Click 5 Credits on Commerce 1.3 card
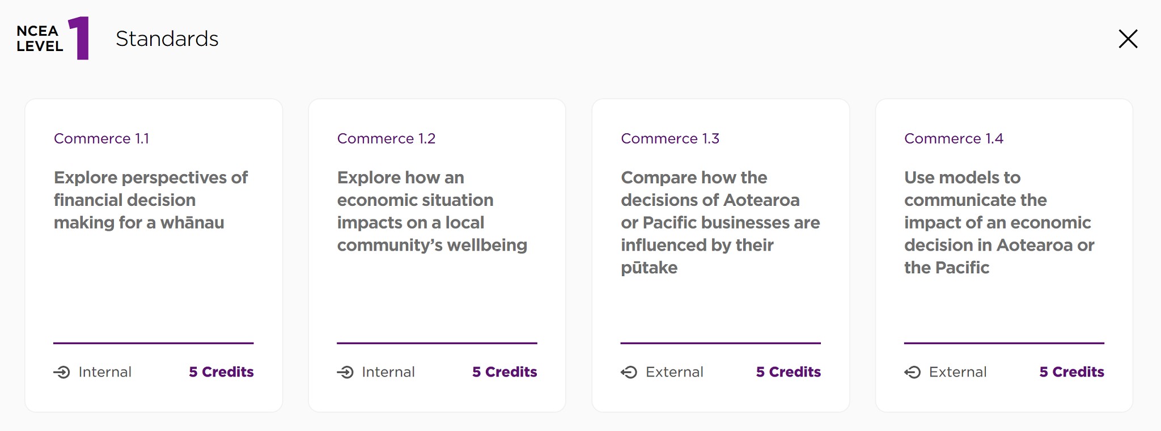This screenshot has height=431, width=1161. point(788,372)
